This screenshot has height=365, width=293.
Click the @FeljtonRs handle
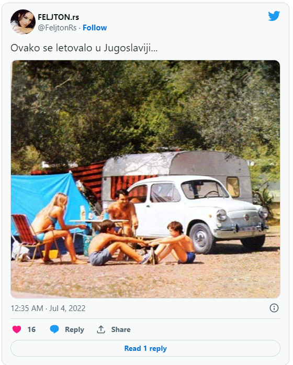click(x=57, y=28)
